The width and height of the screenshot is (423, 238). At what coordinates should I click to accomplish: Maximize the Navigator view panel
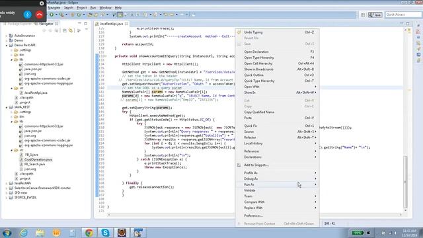point(85,24)
